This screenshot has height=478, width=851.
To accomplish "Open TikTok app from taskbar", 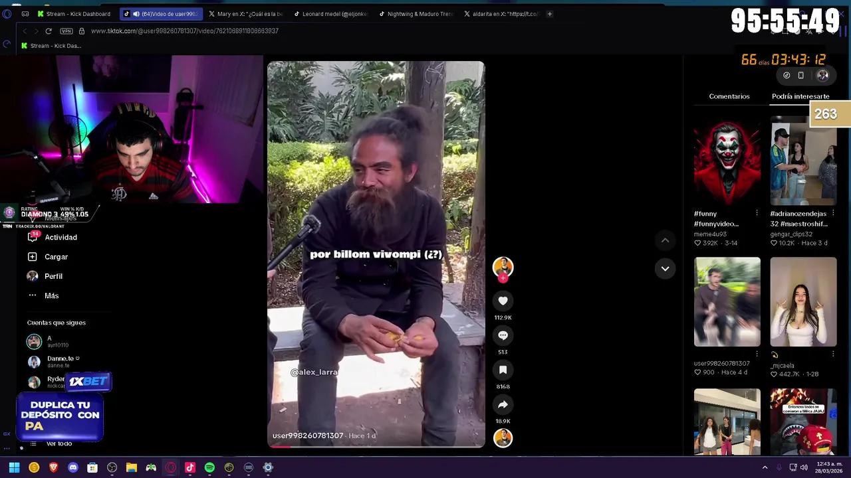I will (190, 467).
